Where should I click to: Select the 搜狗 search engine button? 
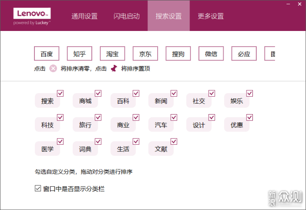[x=178, y=53]
